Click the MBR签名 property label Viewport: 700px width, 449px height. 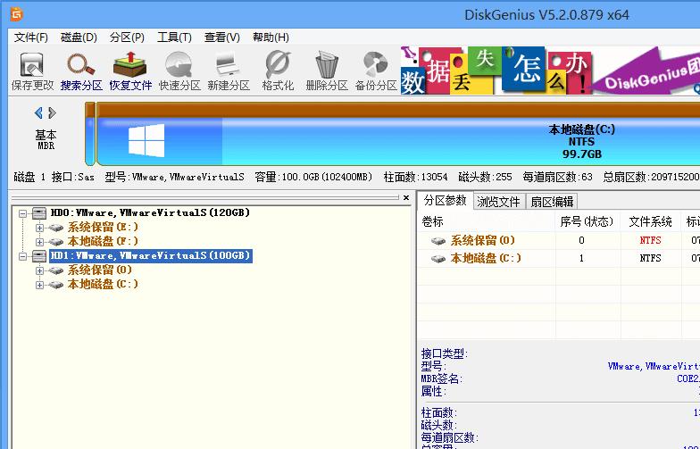[441, 378]
